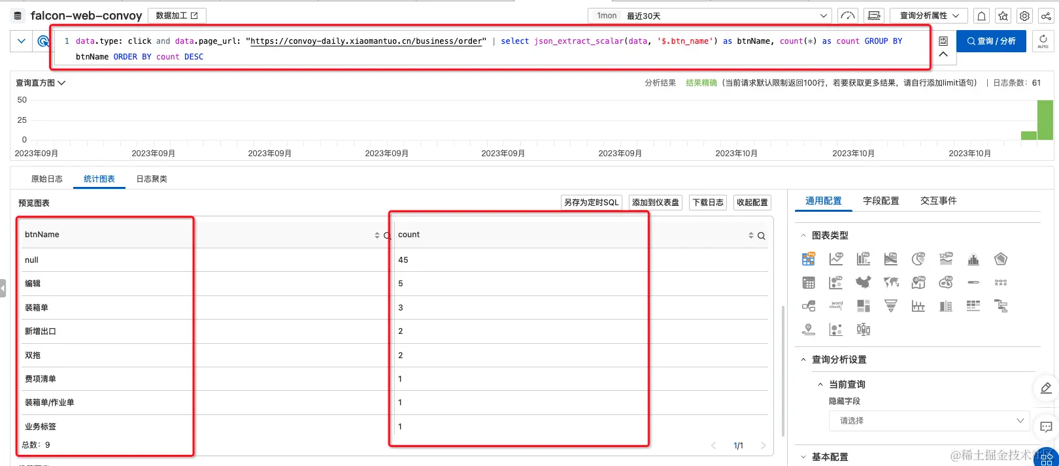Click the null btnName cell

tap(31, 260)
